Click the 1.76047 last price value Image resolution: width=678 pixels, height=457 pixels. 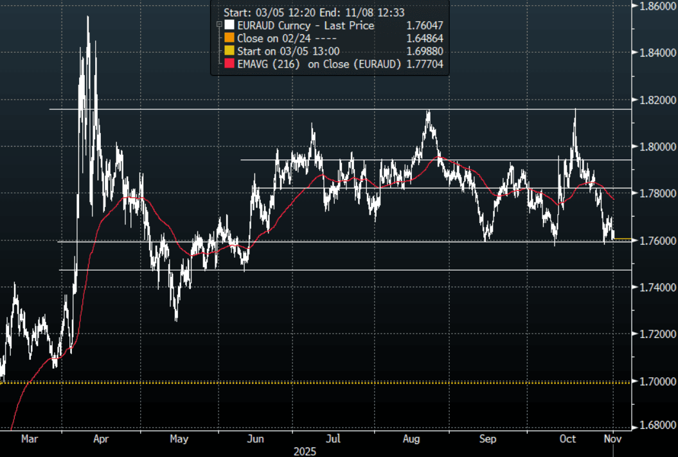pyautogui.click(x=424, y=26)
